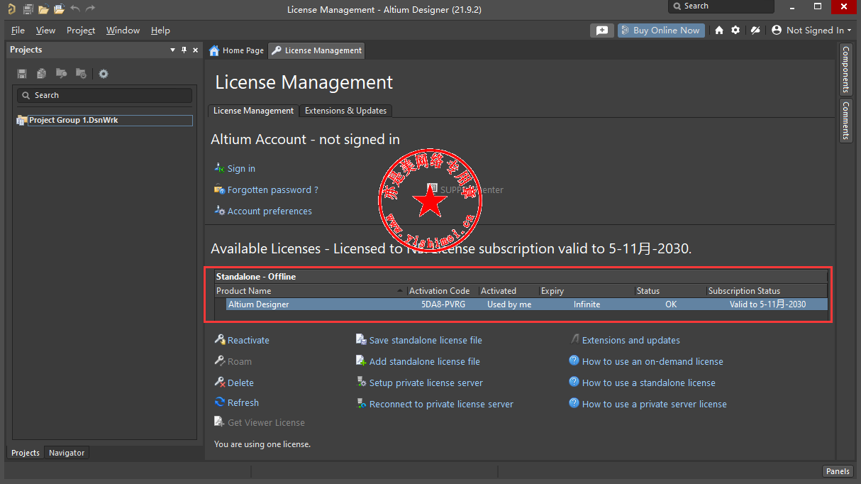Screen dimensions: 861x484
Task: Open the Components side panel tab
Action: 845,70
